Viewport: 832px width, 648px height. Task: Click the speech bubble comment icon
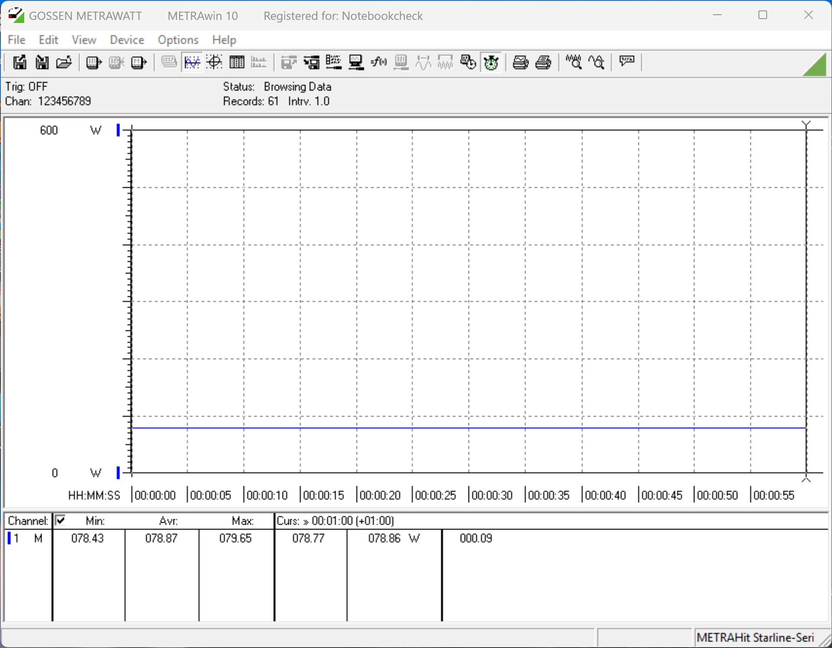[x=626, y=61]
